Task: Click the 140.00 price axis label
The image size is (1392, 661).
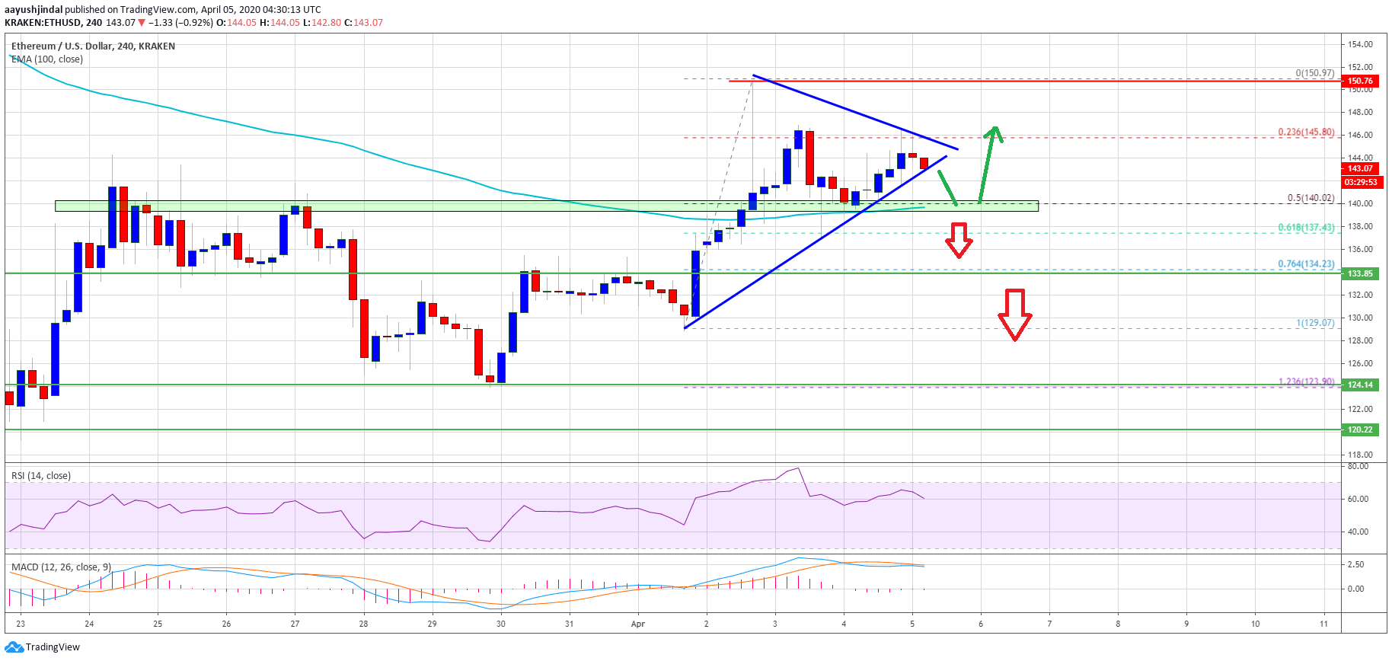Action: pos(1360,203)
